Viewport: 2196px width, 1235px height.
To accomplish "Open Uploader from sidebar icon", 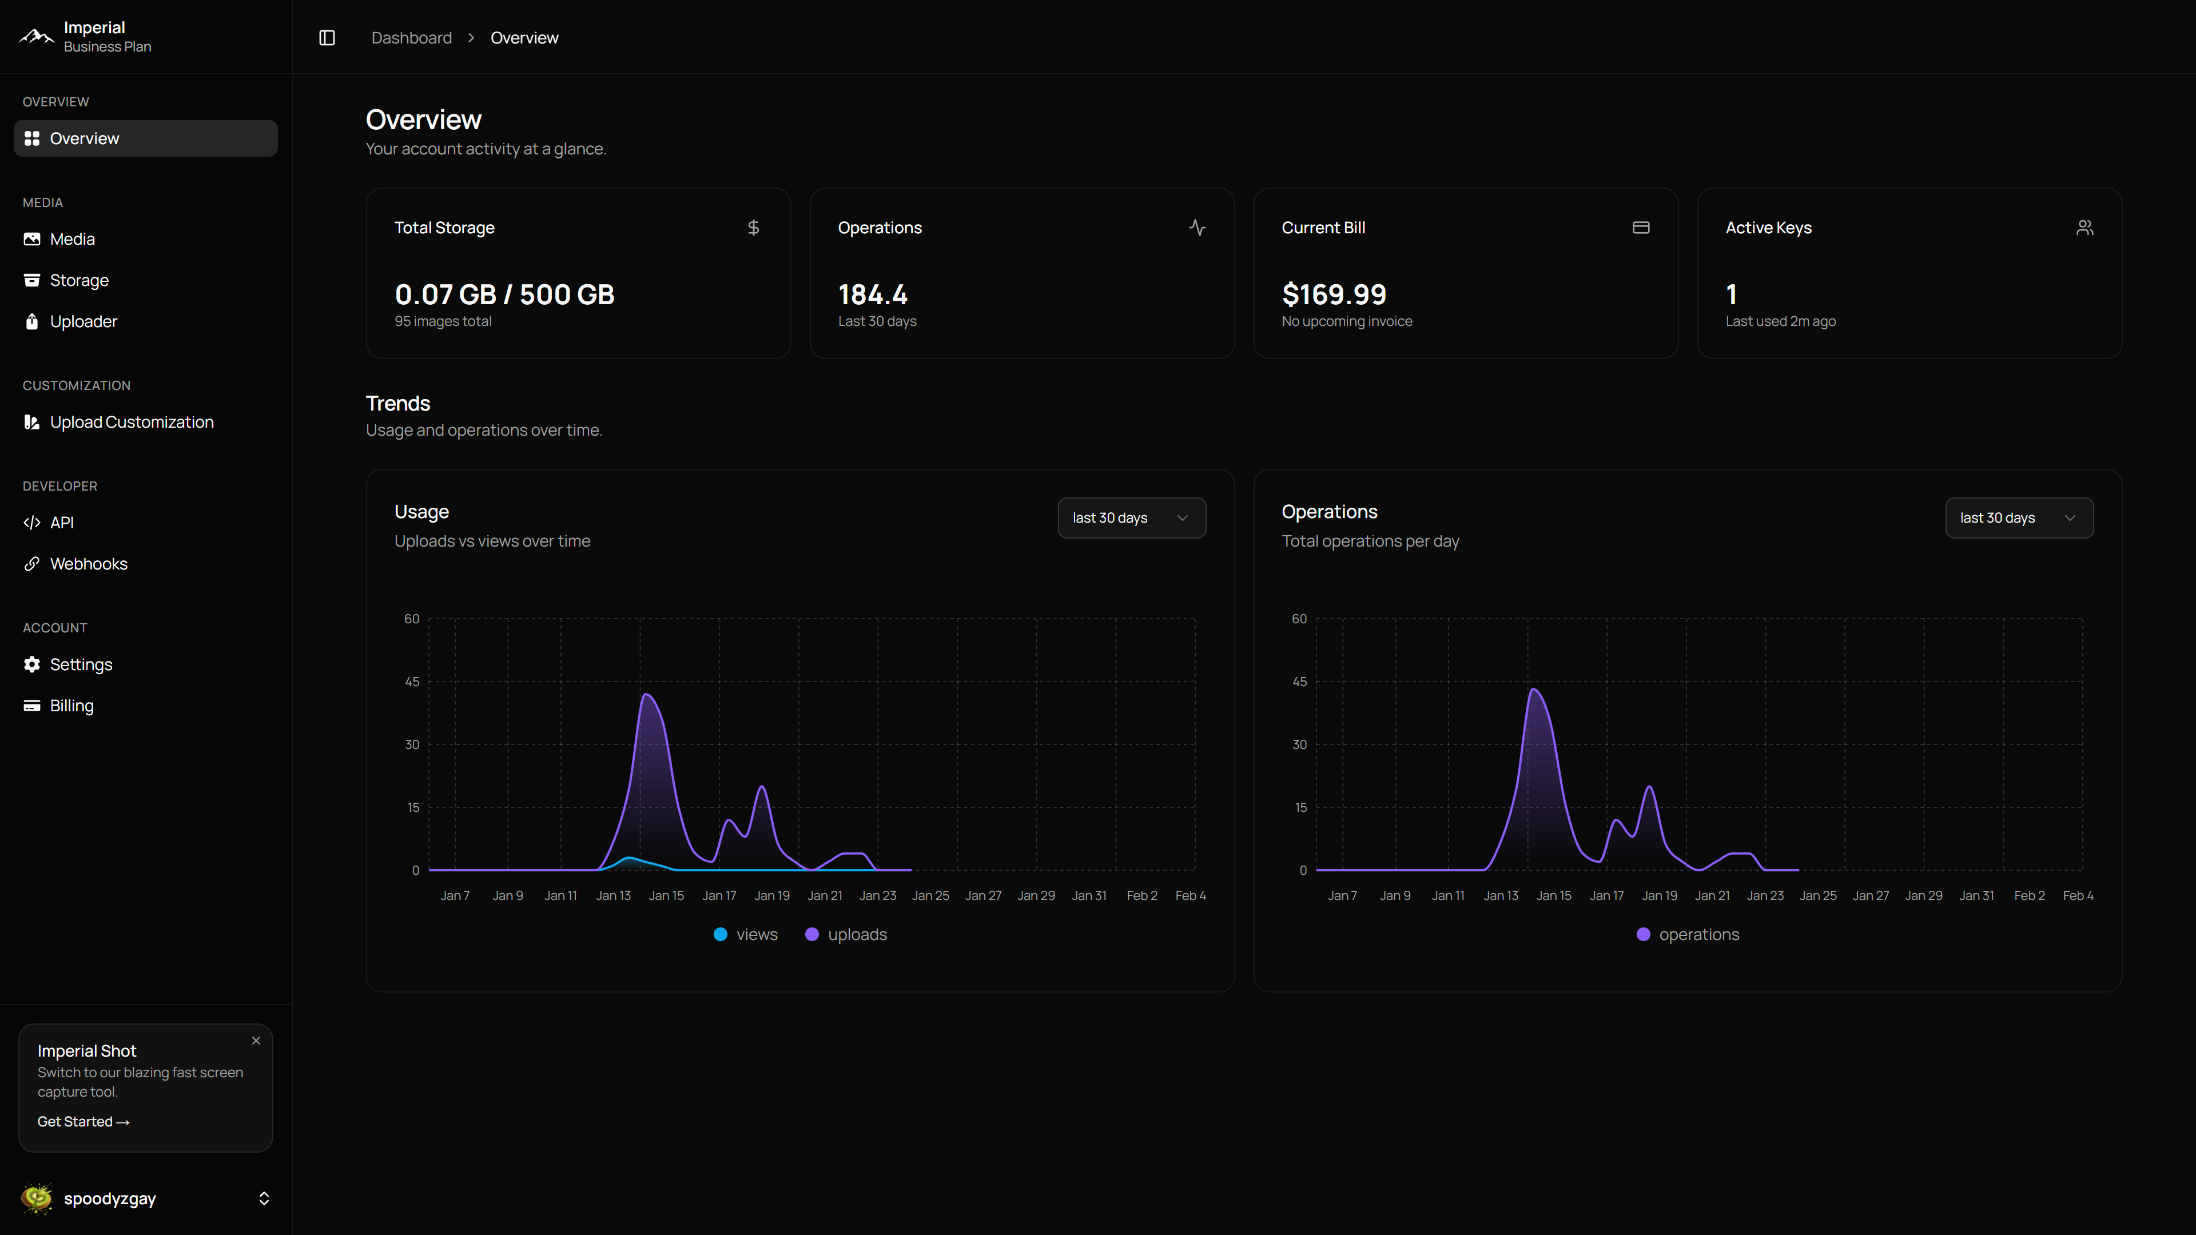I will point(31,321).
